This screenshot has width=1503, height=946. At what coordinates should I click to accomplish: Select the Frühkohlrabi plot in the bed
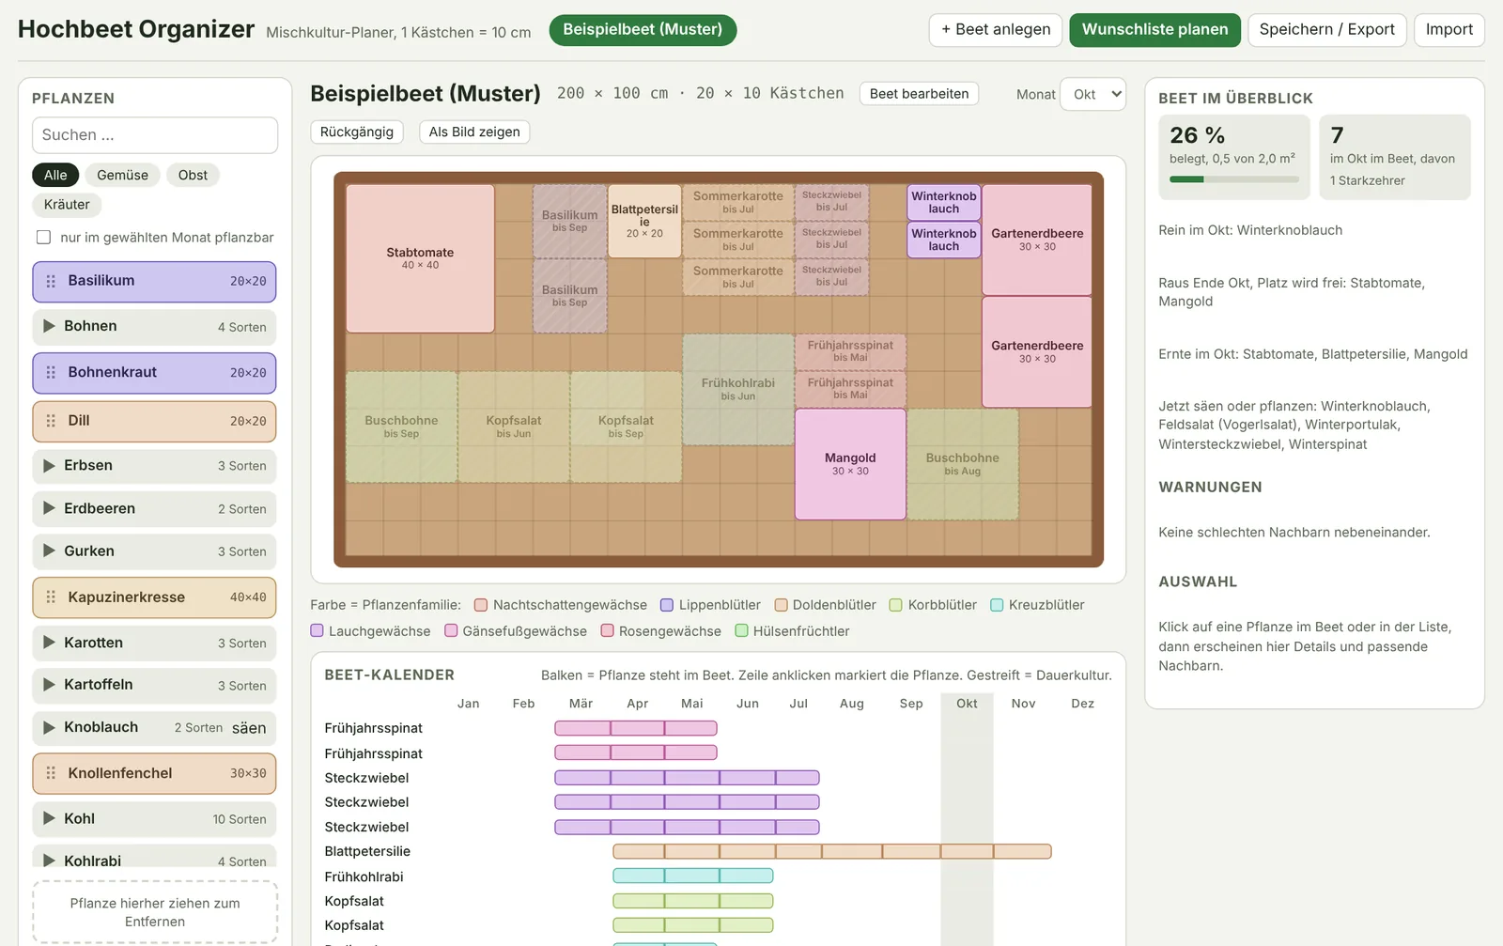click(x=738, y=389)
